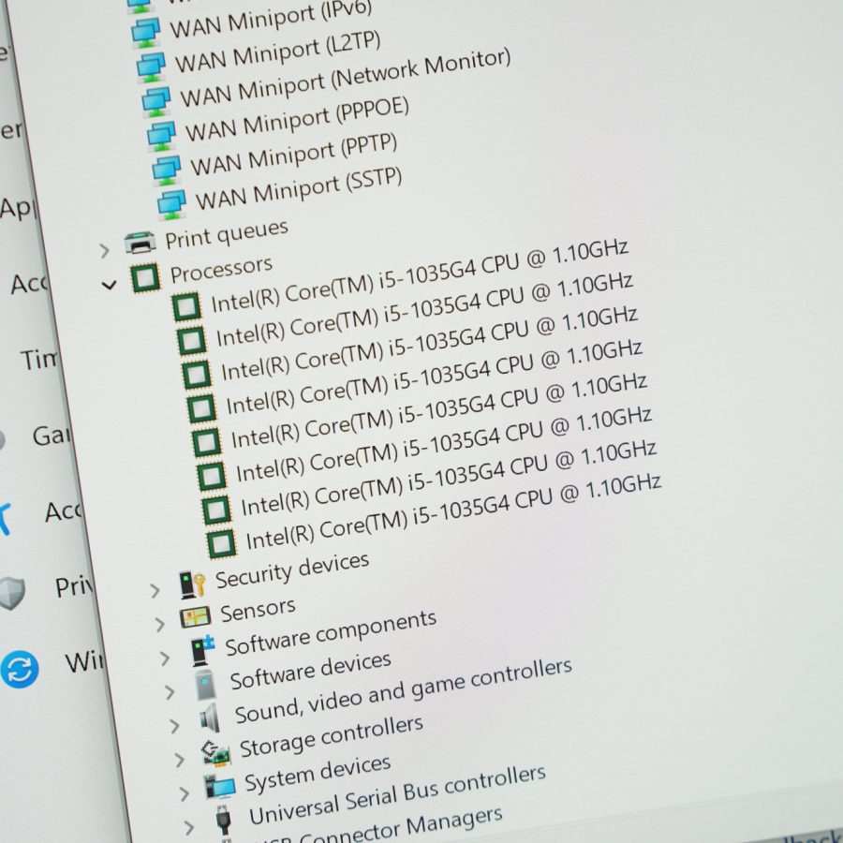
Task: Select the "Processors" category label
Action: pos(221,270)
